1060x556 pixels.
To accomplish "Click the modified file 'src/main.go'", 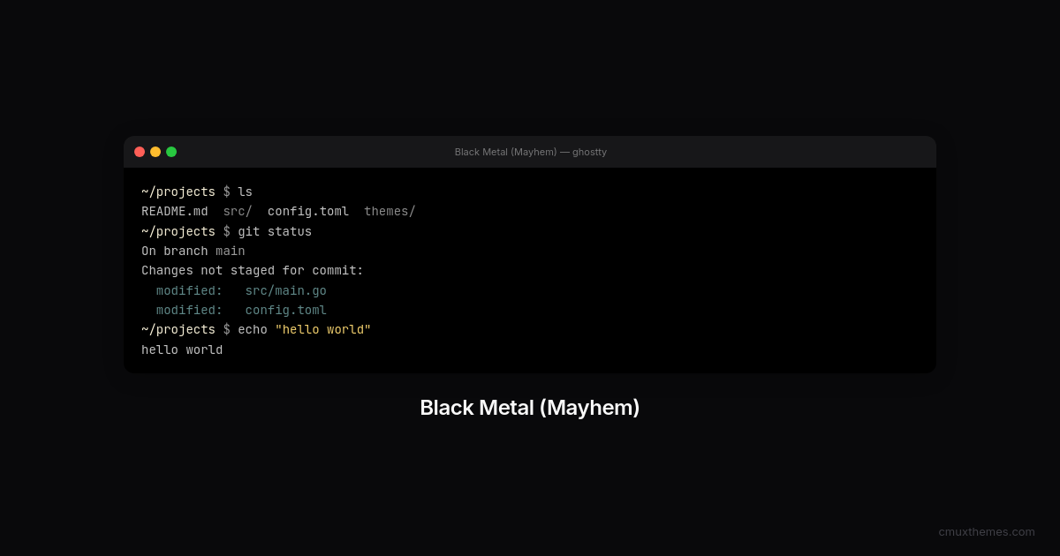I will [286, 291].
